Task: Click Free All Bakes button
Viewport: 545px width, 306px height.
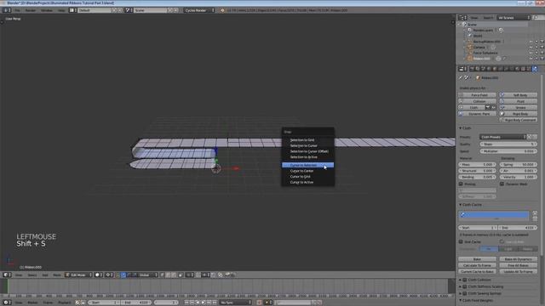Action: [519, 265]
